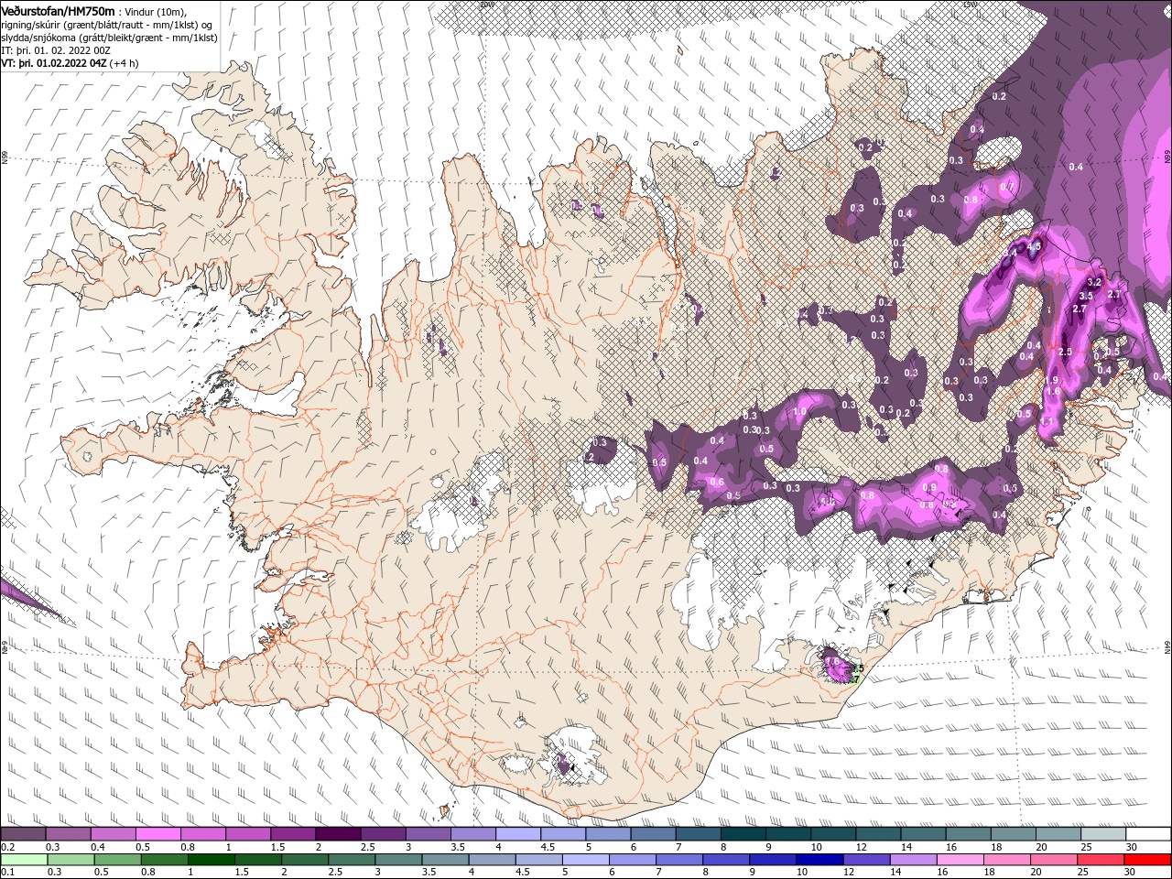Image resolution: width=1172 pixels, height=879 pixels.
Task: Pick the darkest green rain swatch between 1 and 1.5
Action: pyautogui.click(x=211, y=860)
